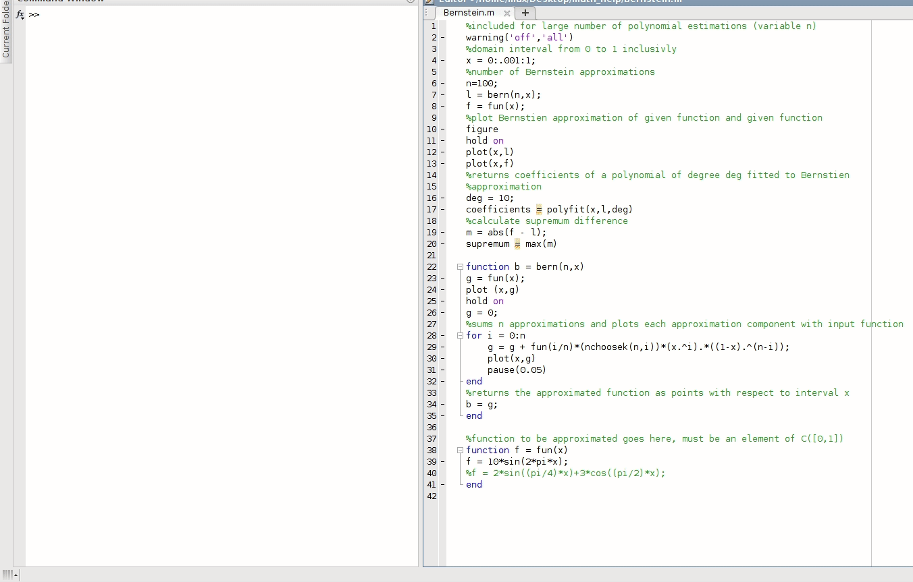Set breakpoint on line 2 dash marker
This screenshot has height=582, width=913.
pos(442,37)
